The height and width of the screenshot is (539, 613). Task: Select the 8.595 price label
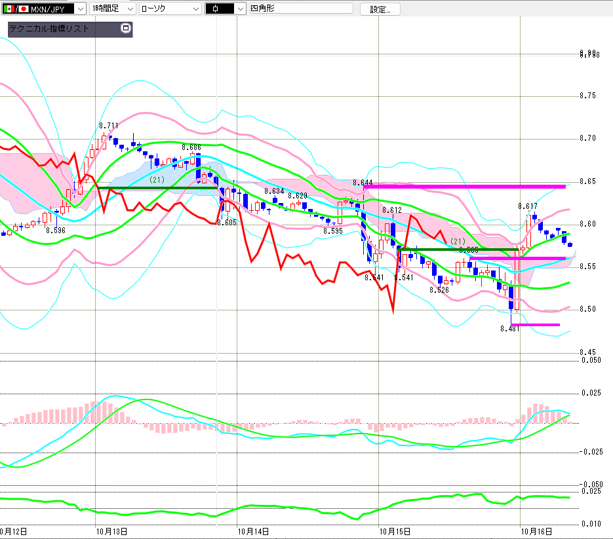pos(333,231)
